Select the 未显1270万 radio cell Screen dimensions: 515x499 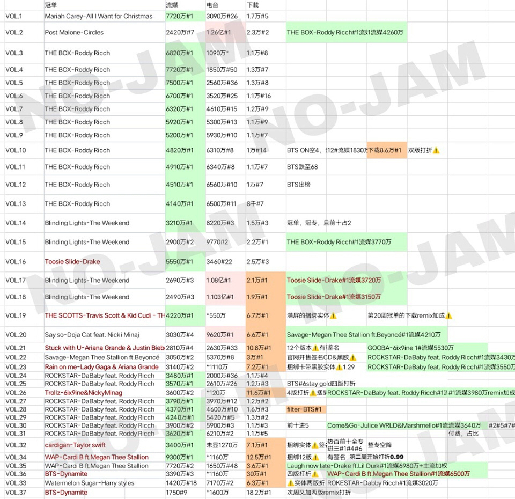point(226,445)
